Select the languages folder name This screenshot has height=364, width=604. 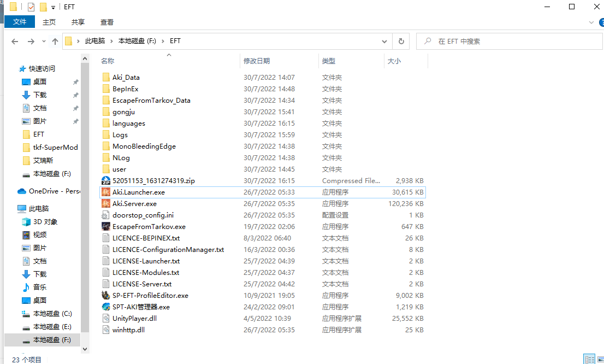[x=129, y=124]
